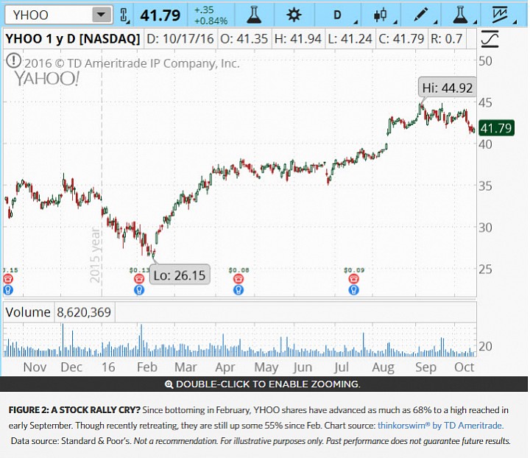Open the YHOO symbol dropdown arrow
The width and height of the screenshot is (530, 458).
102,15
